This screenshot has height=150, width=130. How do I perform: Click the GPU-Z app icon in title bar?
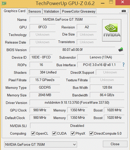[x=4, y=4]
